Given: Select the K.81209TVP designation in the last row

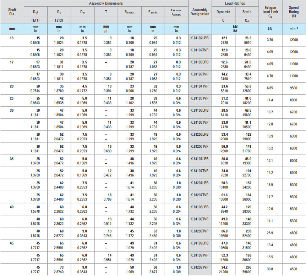Looking at the screenshot, I should [x=200, y=267].
